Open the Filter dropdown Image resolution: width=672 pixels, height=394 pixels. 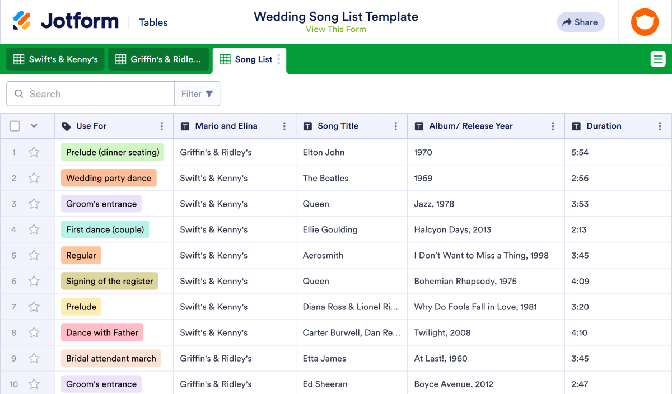(197, 94)
